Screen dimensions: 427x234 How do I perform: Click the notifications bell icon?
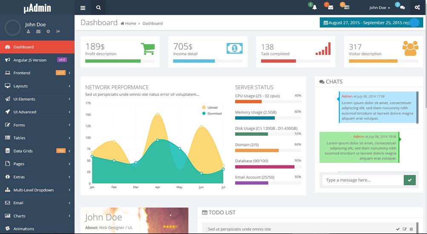pyautogui.click(x=314, y=8)
